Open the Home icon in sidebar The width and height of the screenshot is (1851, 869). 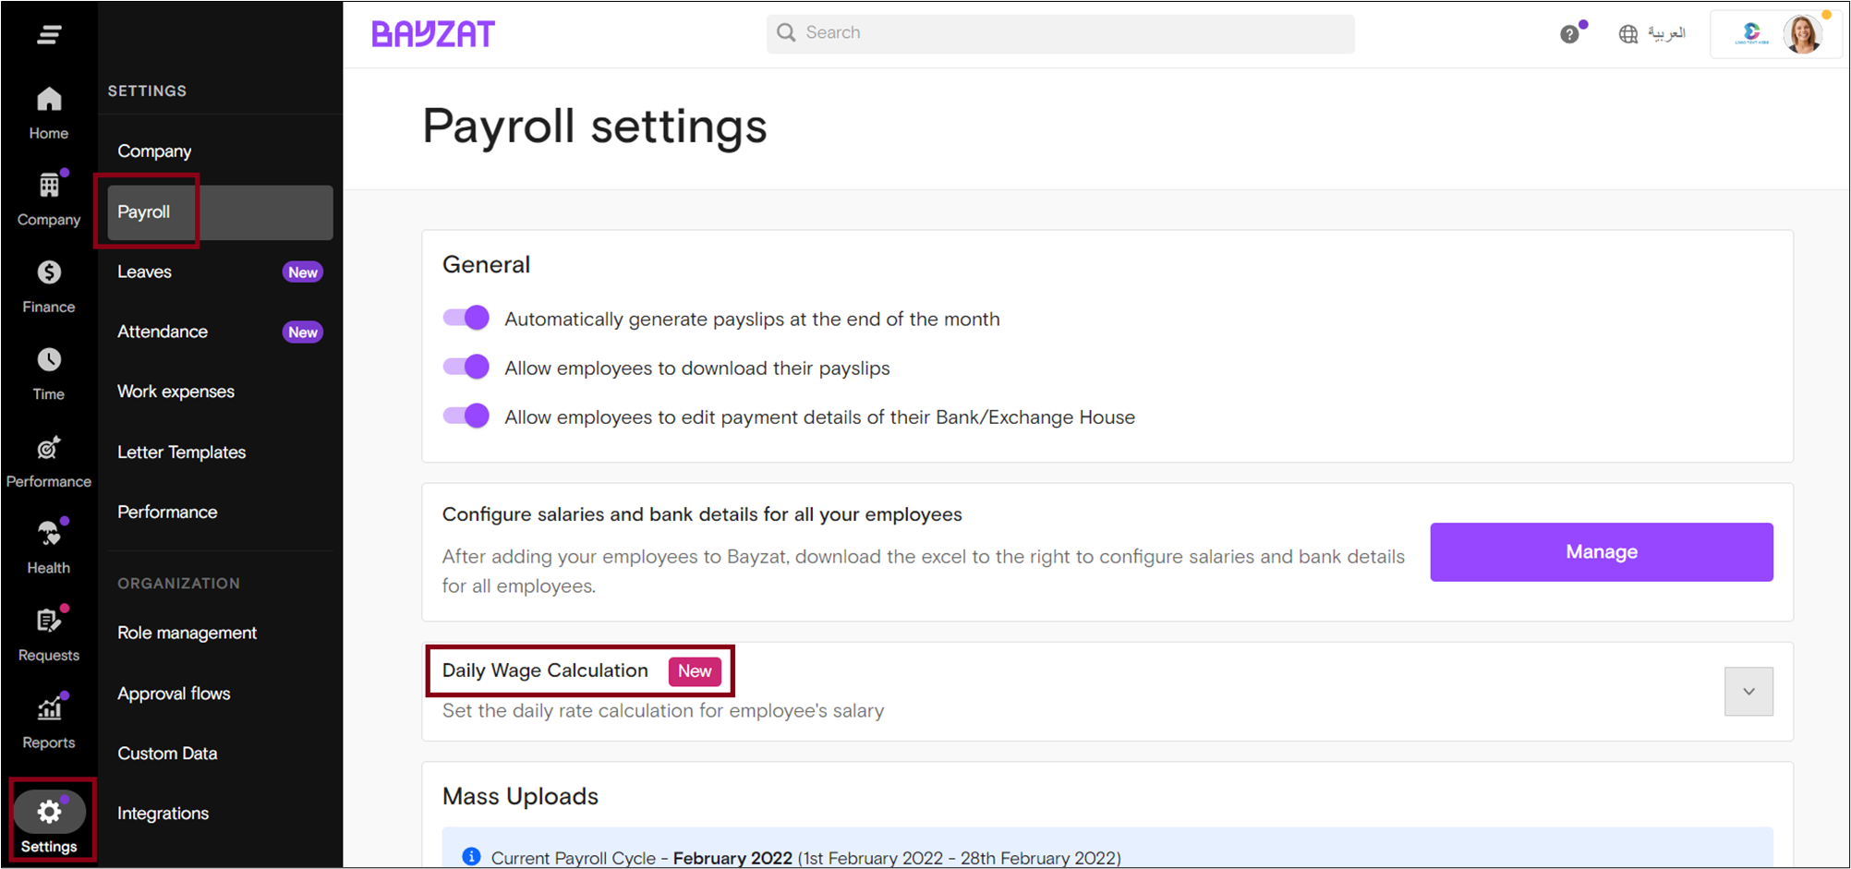[49, 101]
